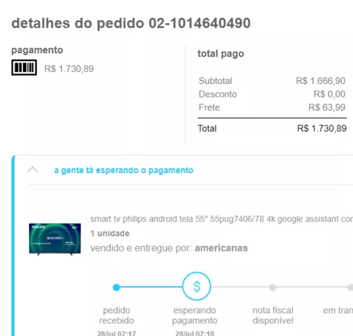The width and height of the screenshot is (353, 336).
Task: Click the Frete value R$ 63,99
Action: click(x=327, y=107)
